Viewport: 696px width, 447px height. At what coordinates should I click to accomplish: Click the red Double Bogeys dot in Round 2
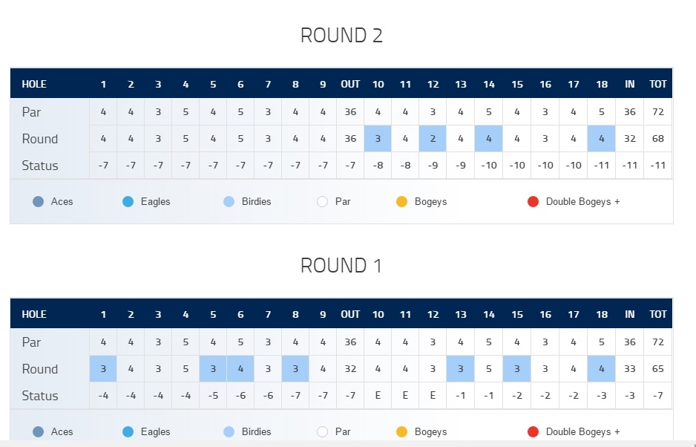533,202
